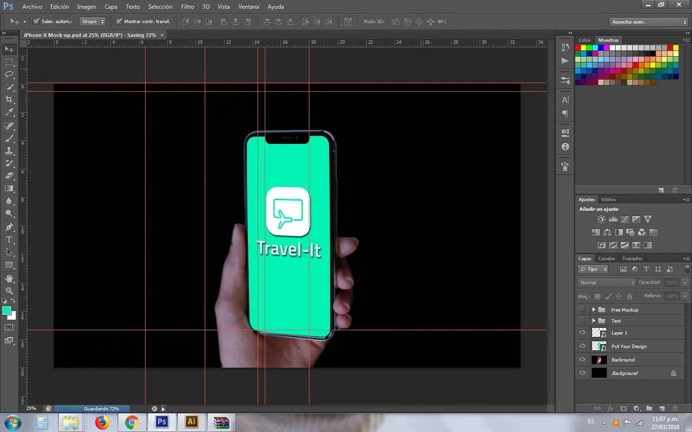Swap foreground and background colors

[x=14, y=301]
